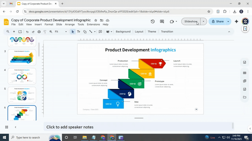The image size is (252, 141).
Task: Open the Fit zoom level dropdown
Action: (61, 32)
